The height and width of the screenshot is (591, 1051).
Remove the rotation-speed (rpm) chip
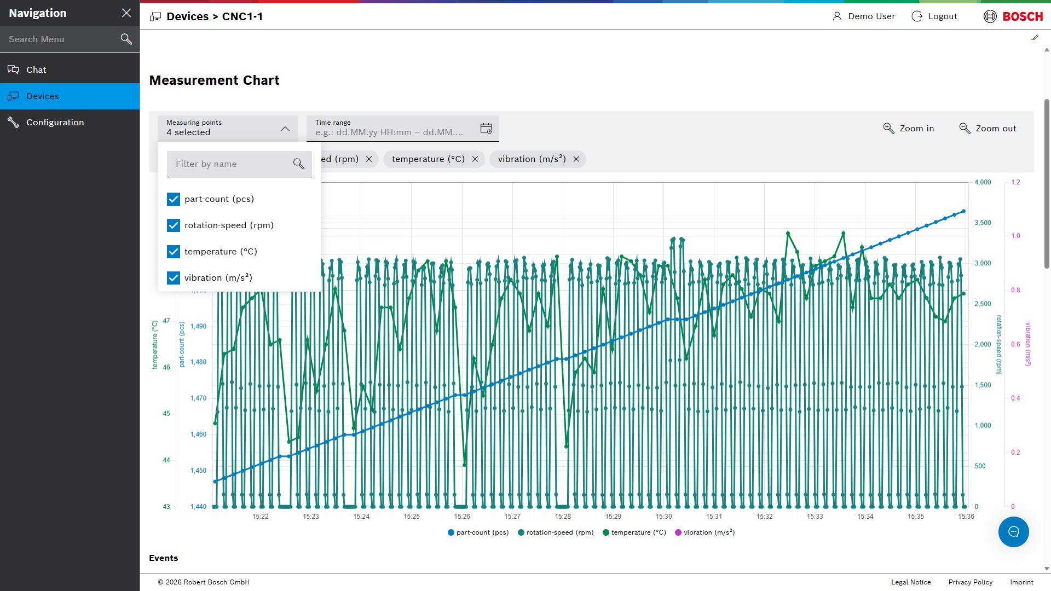pyautogui.click(x=369, y=159)
